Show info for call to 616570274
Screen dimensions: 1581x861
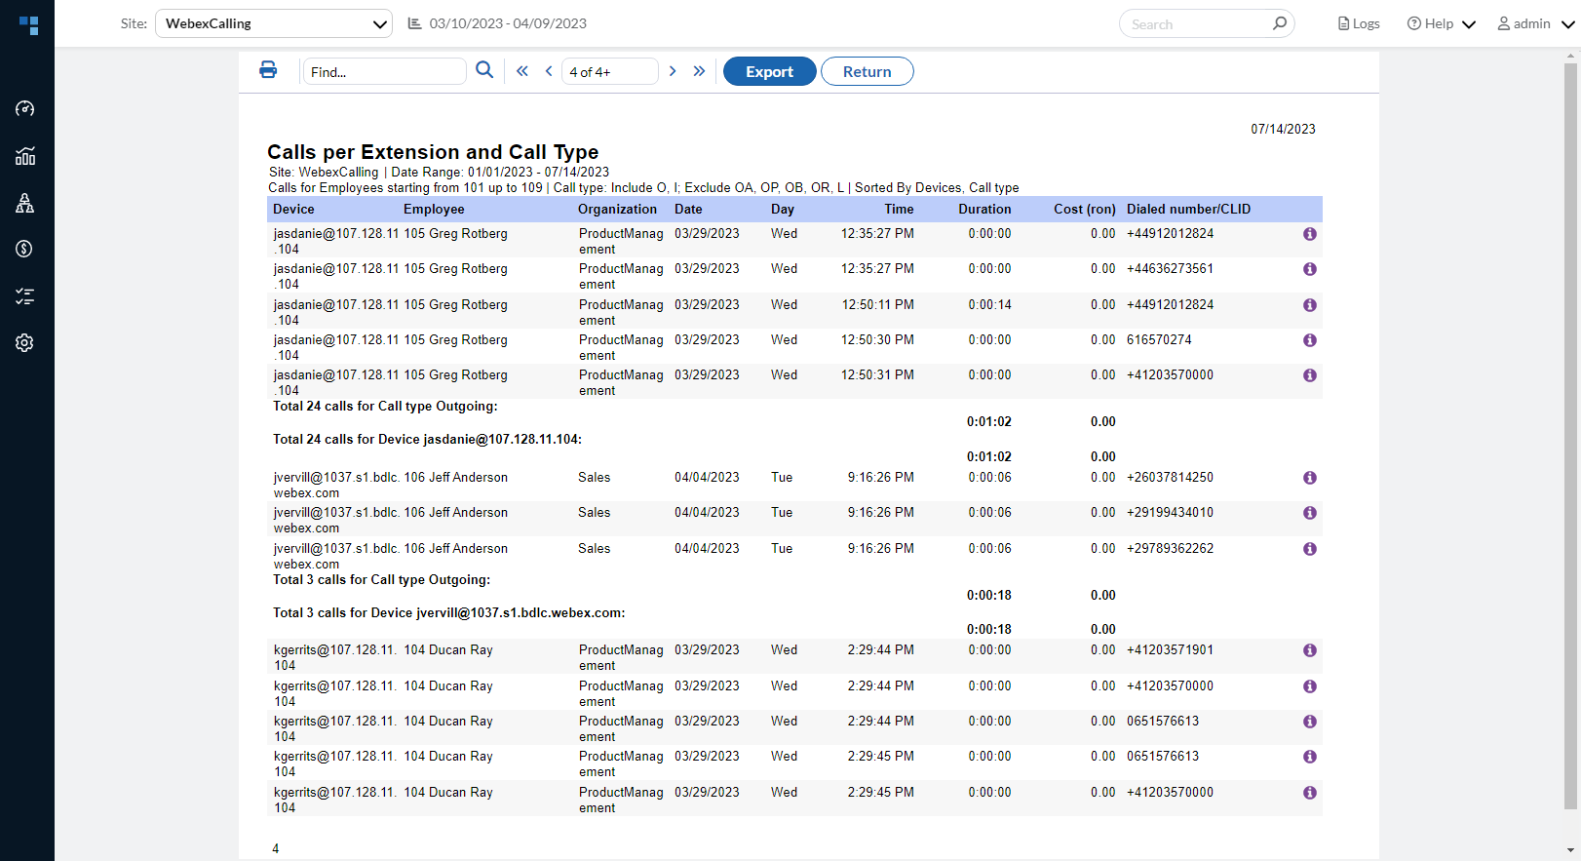coord(1310,340)
